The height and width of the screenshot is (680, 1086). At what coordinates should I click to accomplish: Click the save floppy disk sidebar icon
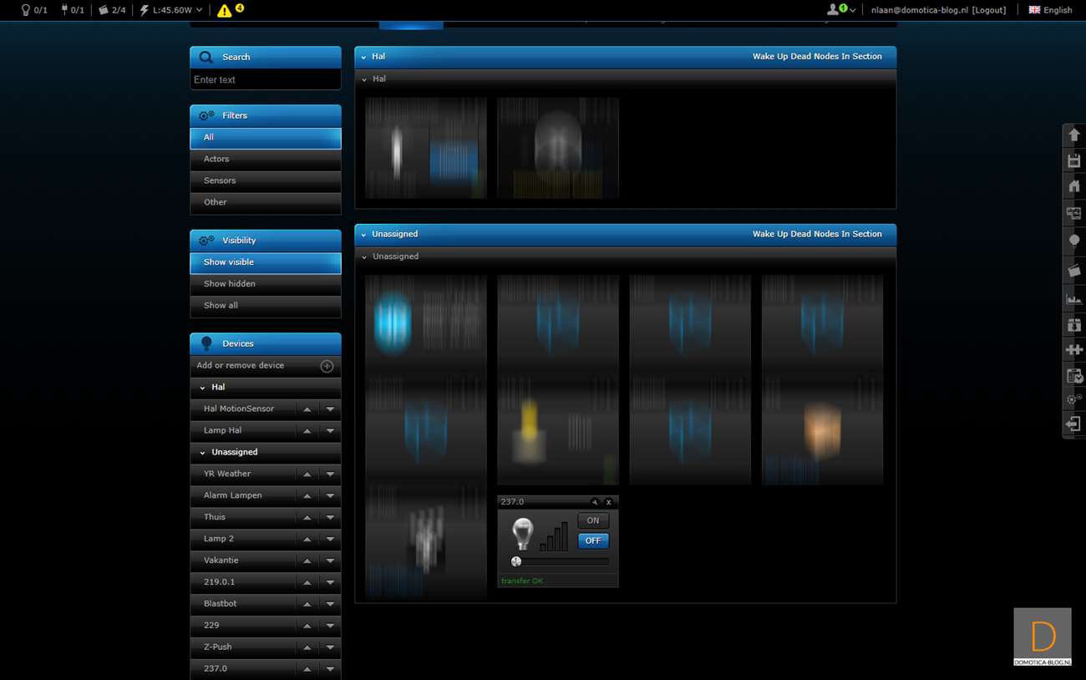[x=1073, y=160]
